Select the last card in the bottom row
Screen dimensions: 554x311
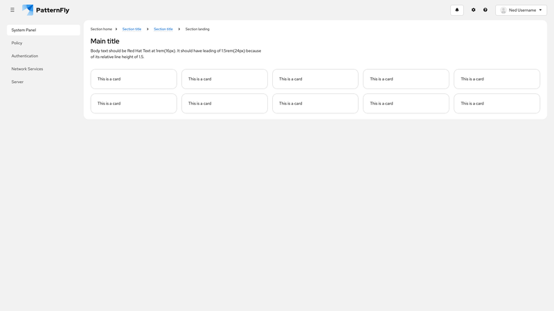497,103
